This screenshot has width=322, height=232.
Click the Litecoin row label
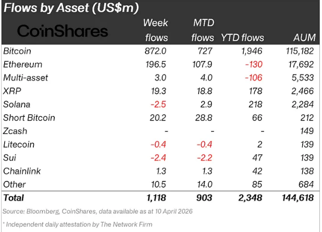pos(18,144)
